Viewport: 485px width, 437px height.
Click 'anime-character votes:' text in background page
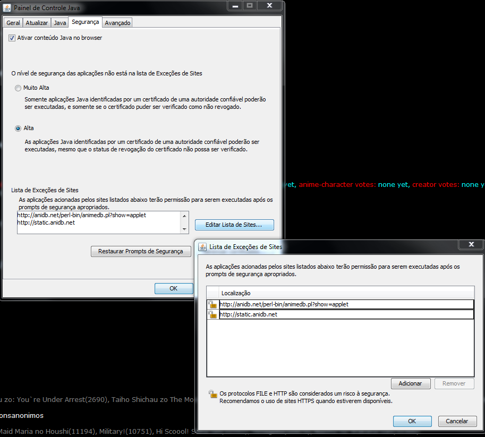click(337, 185)
